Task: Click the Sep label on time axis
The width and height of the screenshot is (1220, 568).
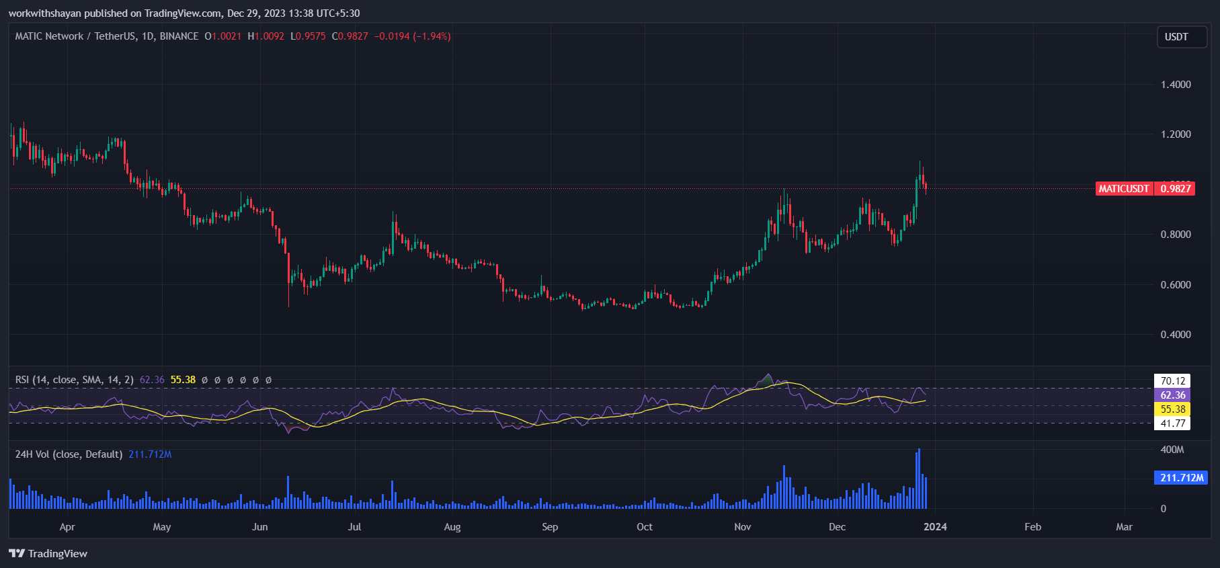Action: [550, 527]
